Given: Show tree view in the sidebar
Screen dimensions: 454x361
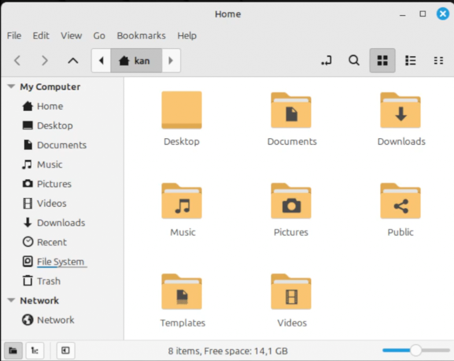Looking at the screenshot, I should [35, 351].
